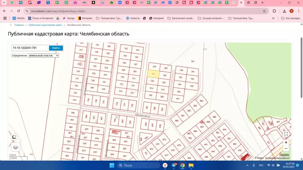Screen dimensions: 303x170
Task: Open the 'Лучшие интернет-...' bookmark folder
Action: click(x=211, y=18)
